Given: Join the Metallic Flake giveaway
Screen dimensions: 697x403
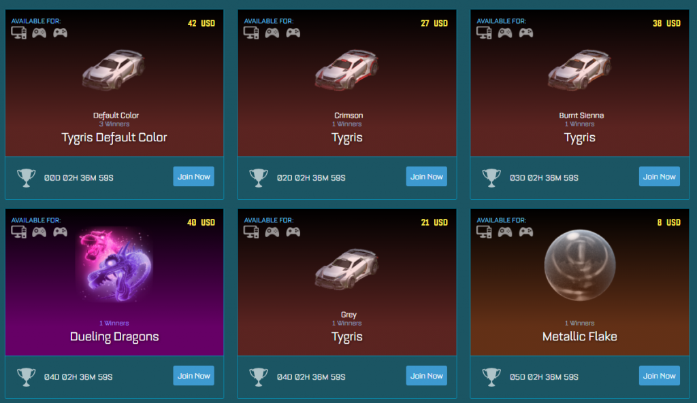Looking at the screenshot, I should click(x=659, y=376).
